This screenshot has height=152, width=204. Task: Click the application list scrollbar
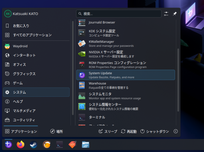tap(178, 80)
